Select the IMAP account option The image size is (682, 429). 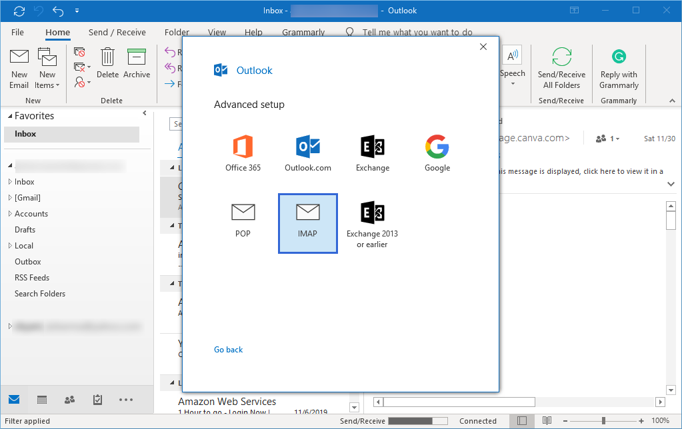click(307, 223)
